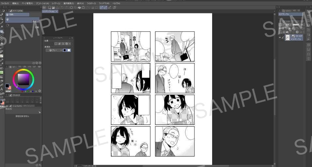Open the ウィンドウ(W) menu
This screenshot has width=312, height=167.
[x=104, y=3]
